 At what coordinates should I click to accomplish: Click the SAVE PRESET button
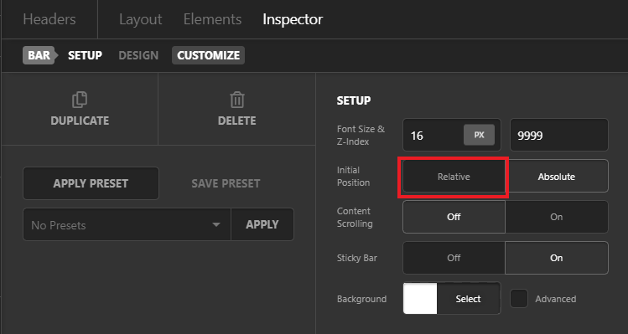(x=226, y=183)
